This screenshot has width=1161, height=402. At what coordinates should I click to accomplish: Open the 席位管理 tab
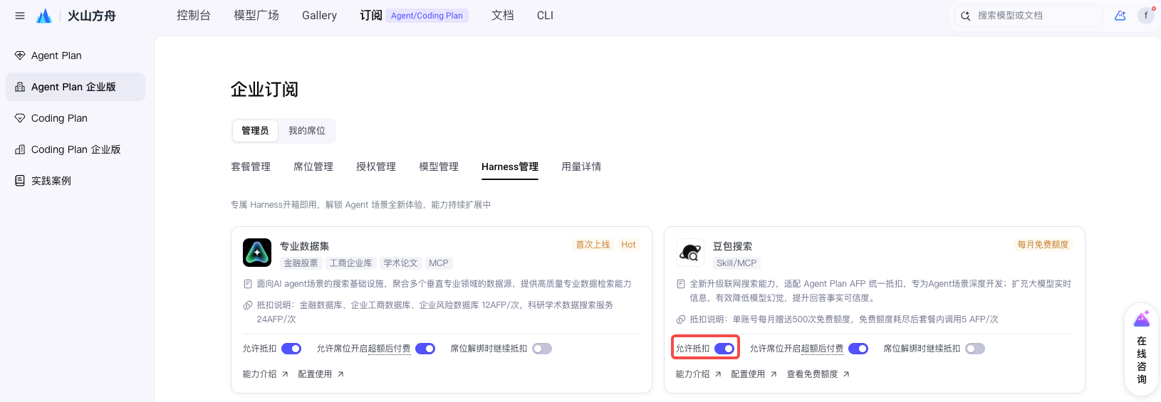[313, 166]
